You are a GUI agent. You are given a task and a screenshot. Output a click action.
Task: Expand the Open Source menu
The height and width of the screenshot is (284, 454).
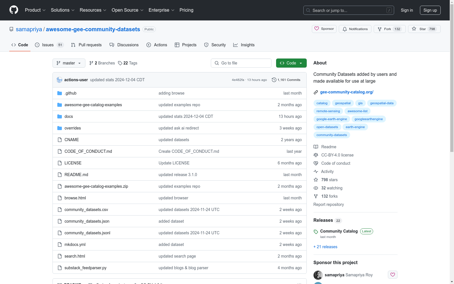[128, 10]
